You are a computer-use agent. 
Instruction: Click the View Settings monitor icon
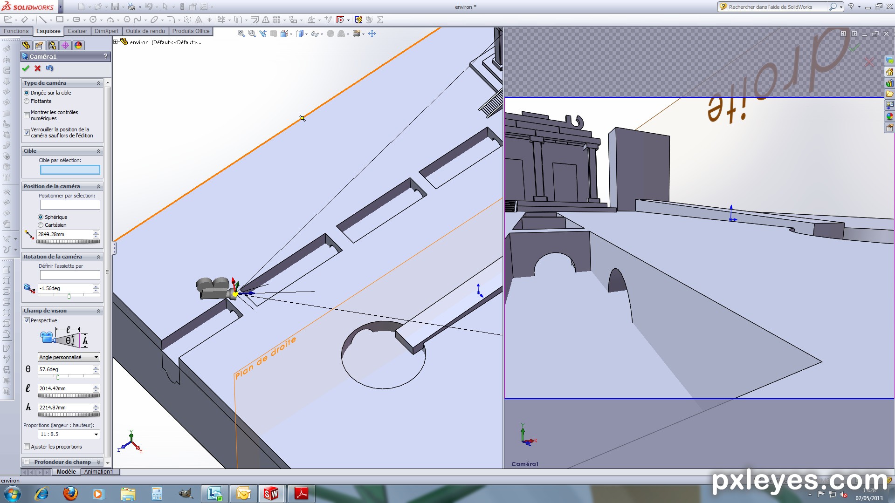[x=357, y=34]
